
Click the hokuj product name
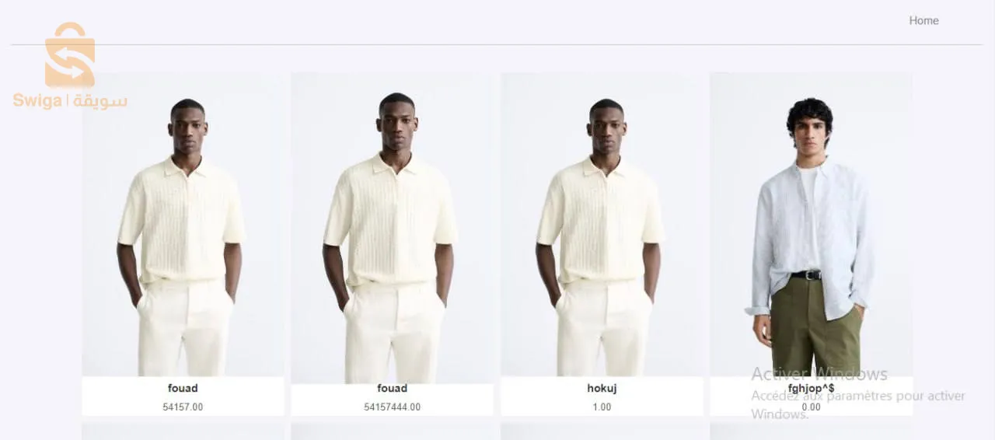pyautogui.click(x=602, y=388)
